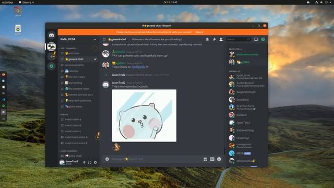Expand the NaNo OCGR server dropdown

tap(95, 40)
